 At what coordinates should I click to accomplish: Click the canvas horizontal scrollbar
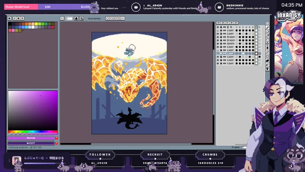coord(141,144)
